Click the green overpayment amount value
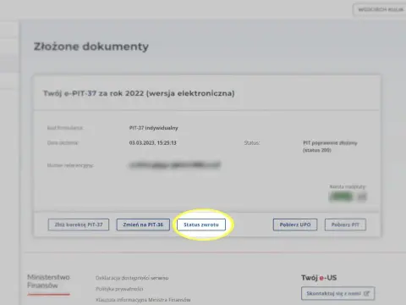 (x=341, y=197)
